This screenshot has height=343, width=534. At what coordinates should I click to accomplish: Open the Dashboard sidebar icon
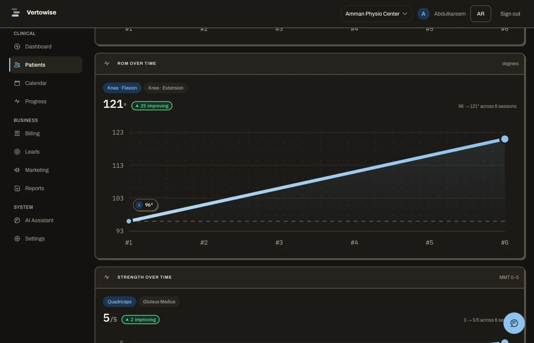coord(17,46)
